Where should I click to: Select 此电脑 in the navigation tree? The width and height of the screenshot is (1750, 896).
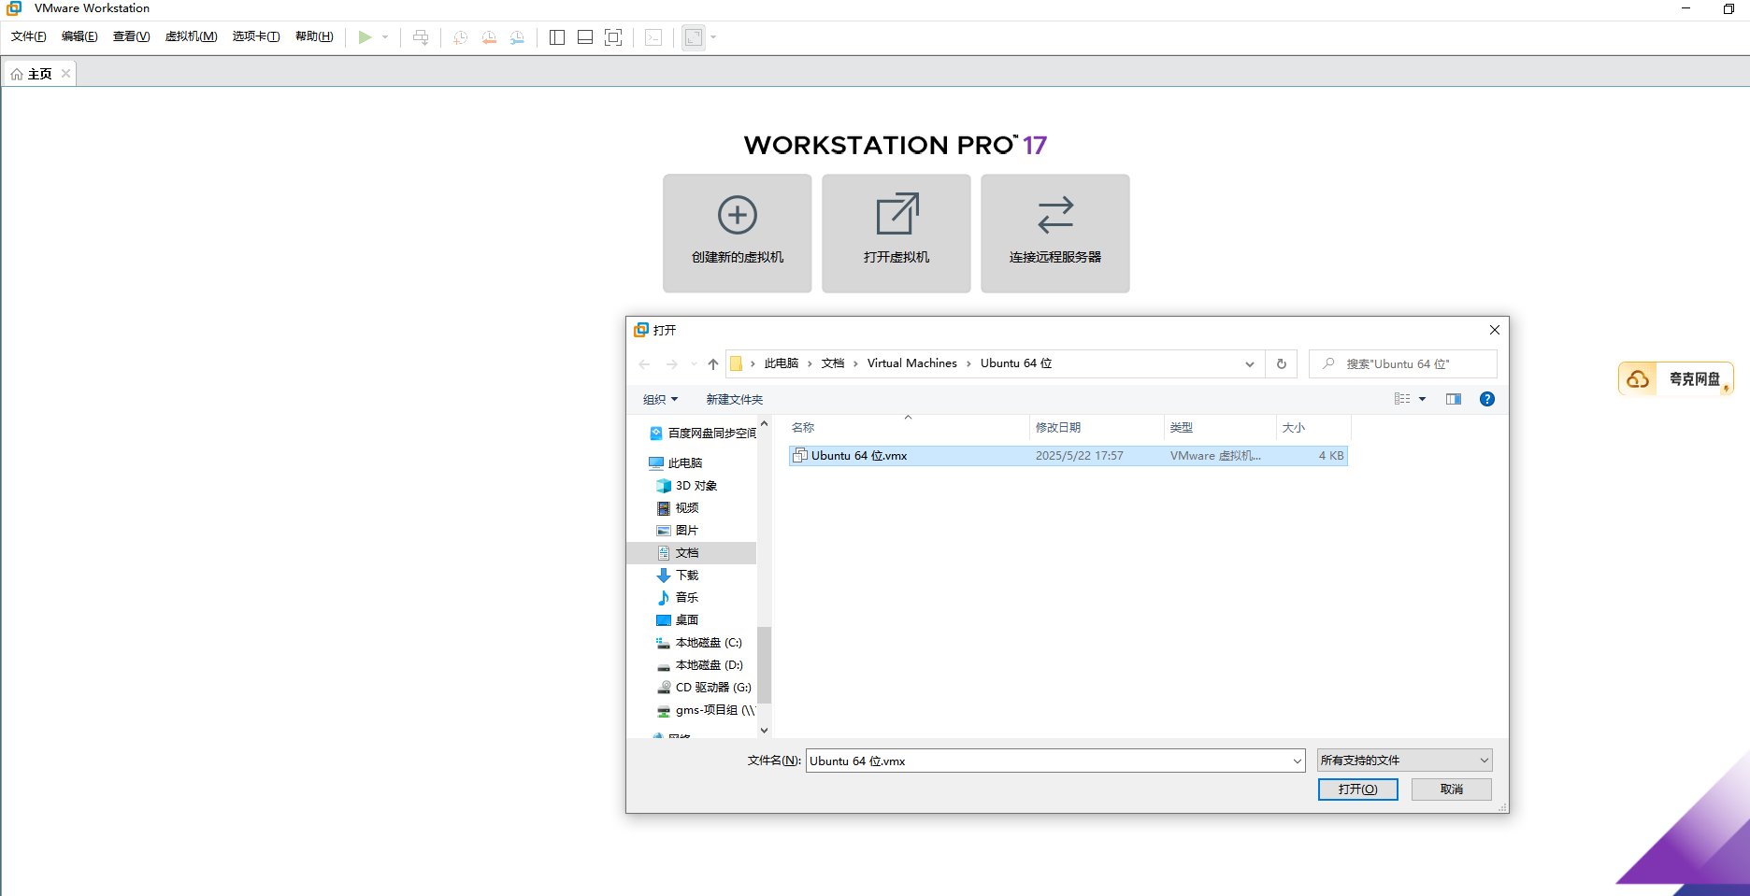pos(675,463)
